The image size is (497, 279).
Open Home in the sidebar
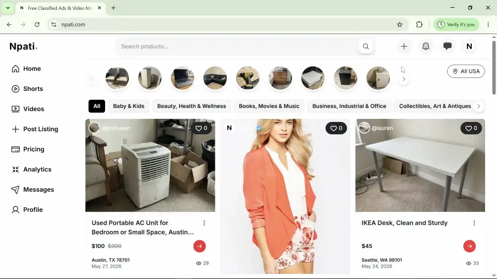tap(26, 69)
